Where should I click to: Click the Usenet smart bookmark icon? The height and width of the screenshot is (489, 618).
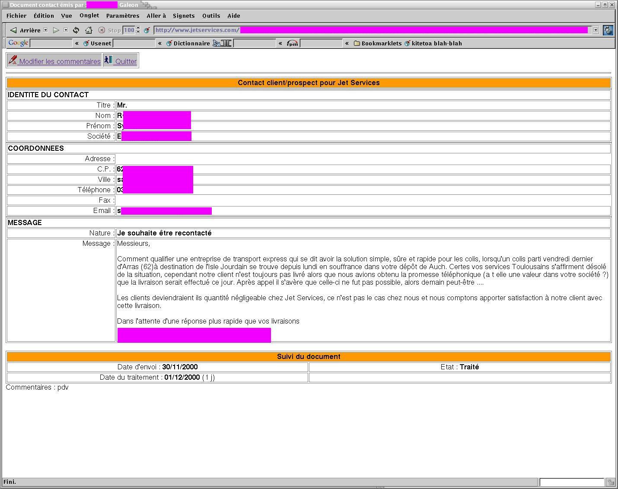click(86, 43)
